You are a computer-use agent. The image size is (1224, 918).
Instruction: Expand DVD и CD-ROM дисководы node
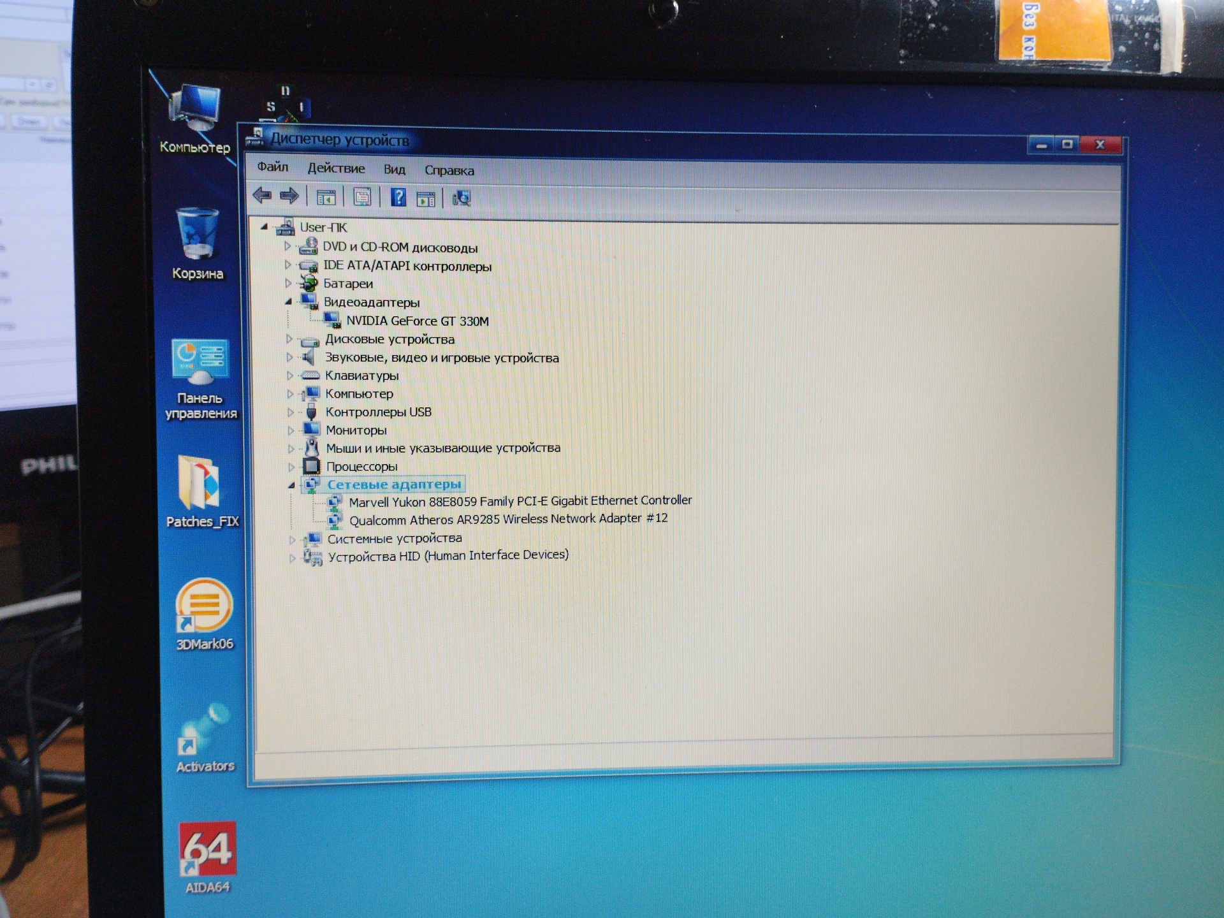click(x=288, y=246)
